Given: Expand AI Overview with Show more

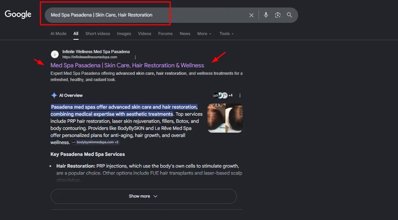Looking at the screenshot, I should 144,196.
